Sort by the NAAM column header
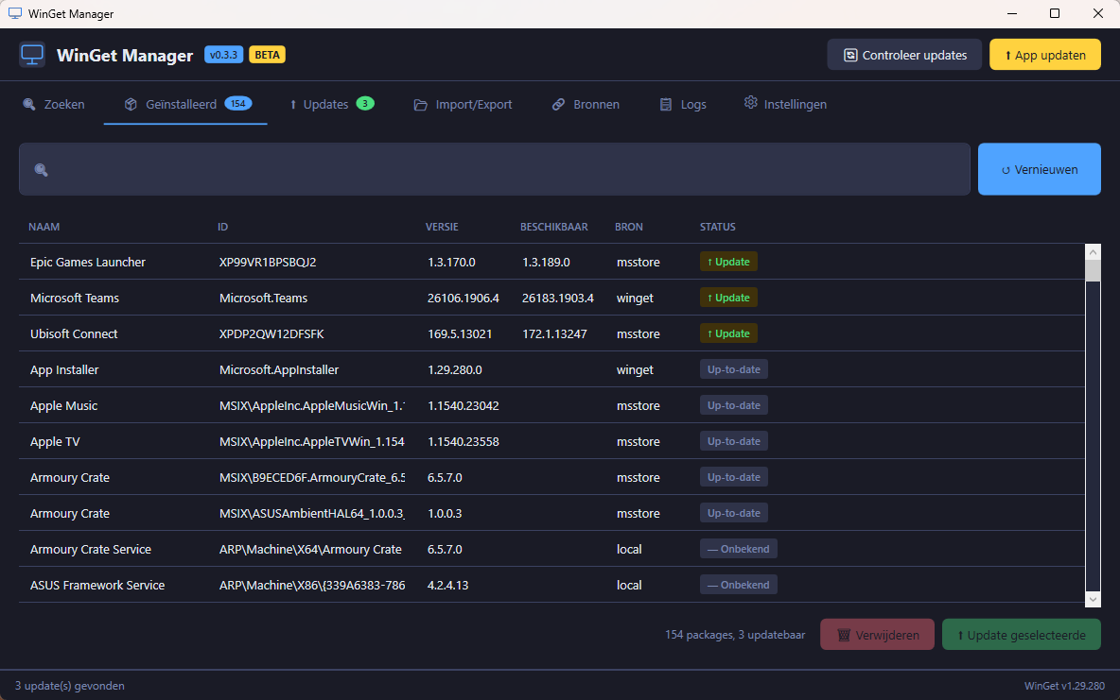Viewport: 1120px width, 700px height. click(44, 227)
